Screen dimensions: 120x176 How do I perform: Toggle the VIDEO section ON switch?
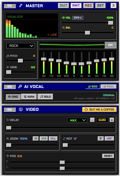10,109
